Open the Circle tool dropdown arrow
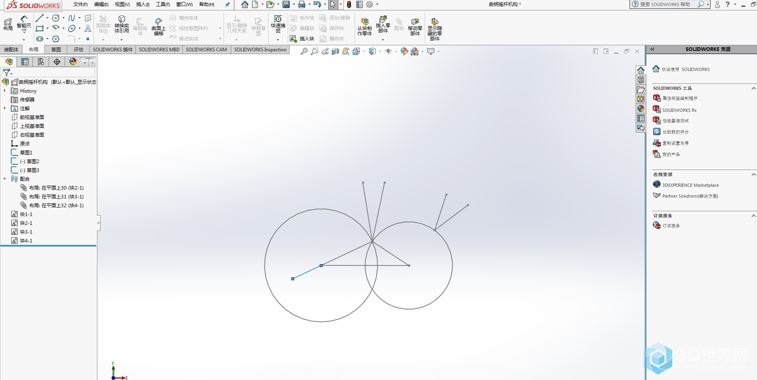The height and width of the screenshot is (380, 757). (63, 18)
